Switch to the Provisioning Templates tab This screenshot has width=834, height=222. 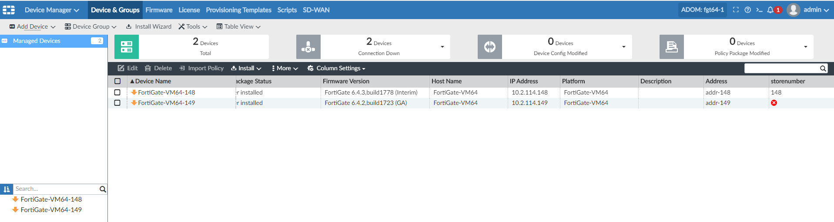pyautogui.click(x=238, y=10)
